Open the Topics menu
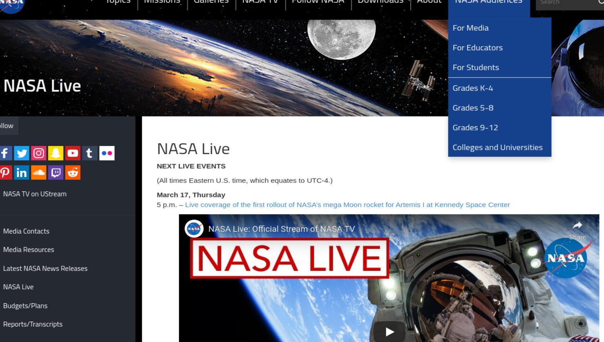The width and height of the screenshot is (604, 342). click(118, 2)
